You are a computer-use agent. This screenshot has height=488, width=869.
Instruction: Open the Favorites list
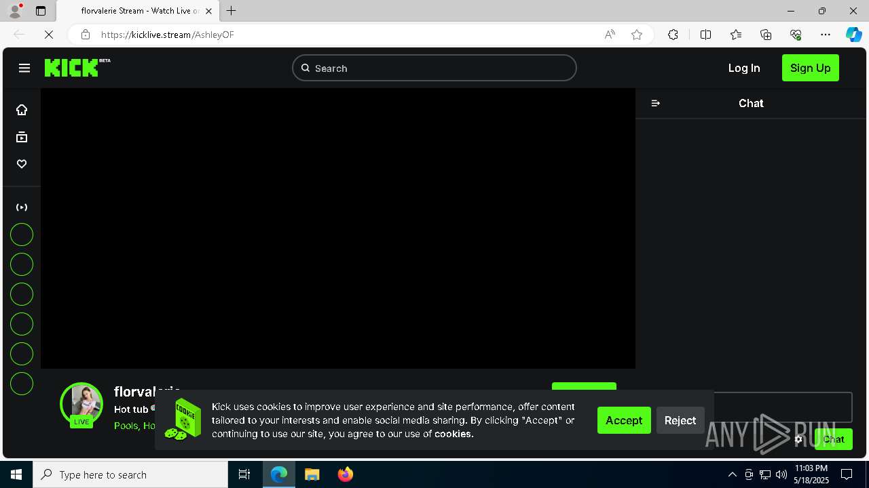coord(736,35)
